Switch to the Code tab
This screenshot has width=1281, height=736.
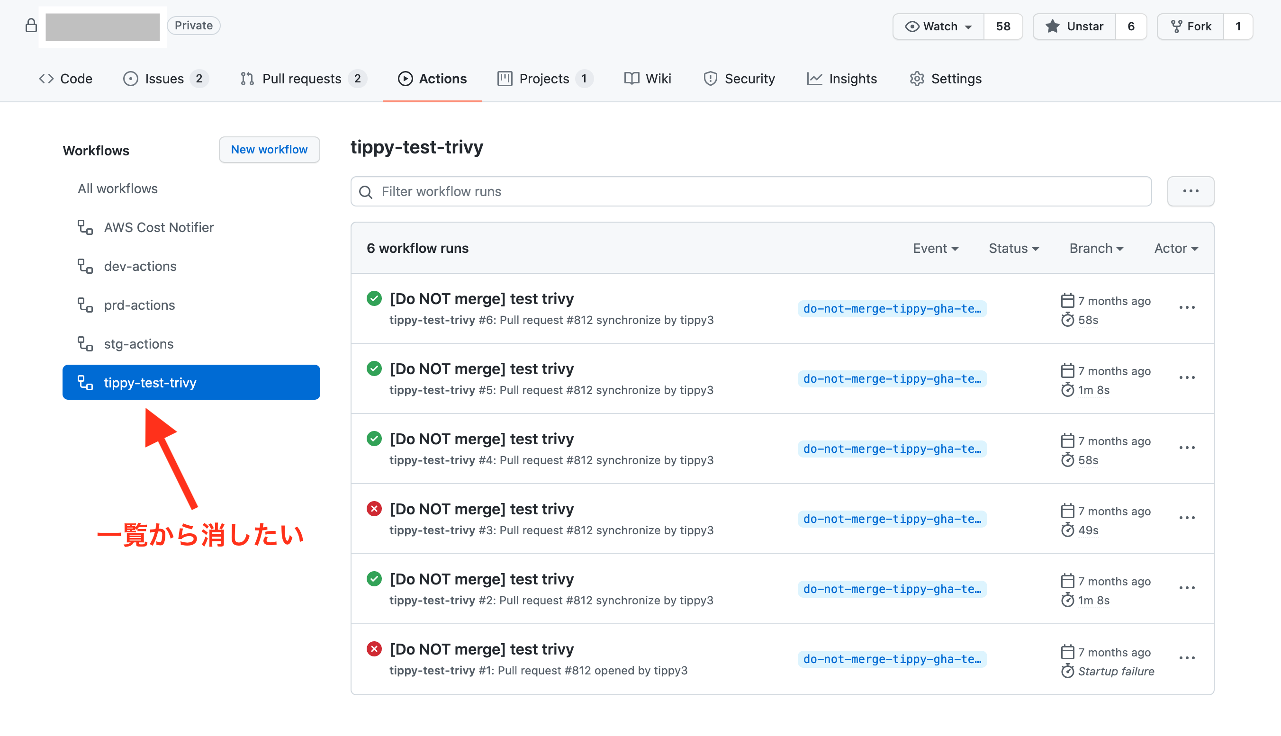coord(66,78)
